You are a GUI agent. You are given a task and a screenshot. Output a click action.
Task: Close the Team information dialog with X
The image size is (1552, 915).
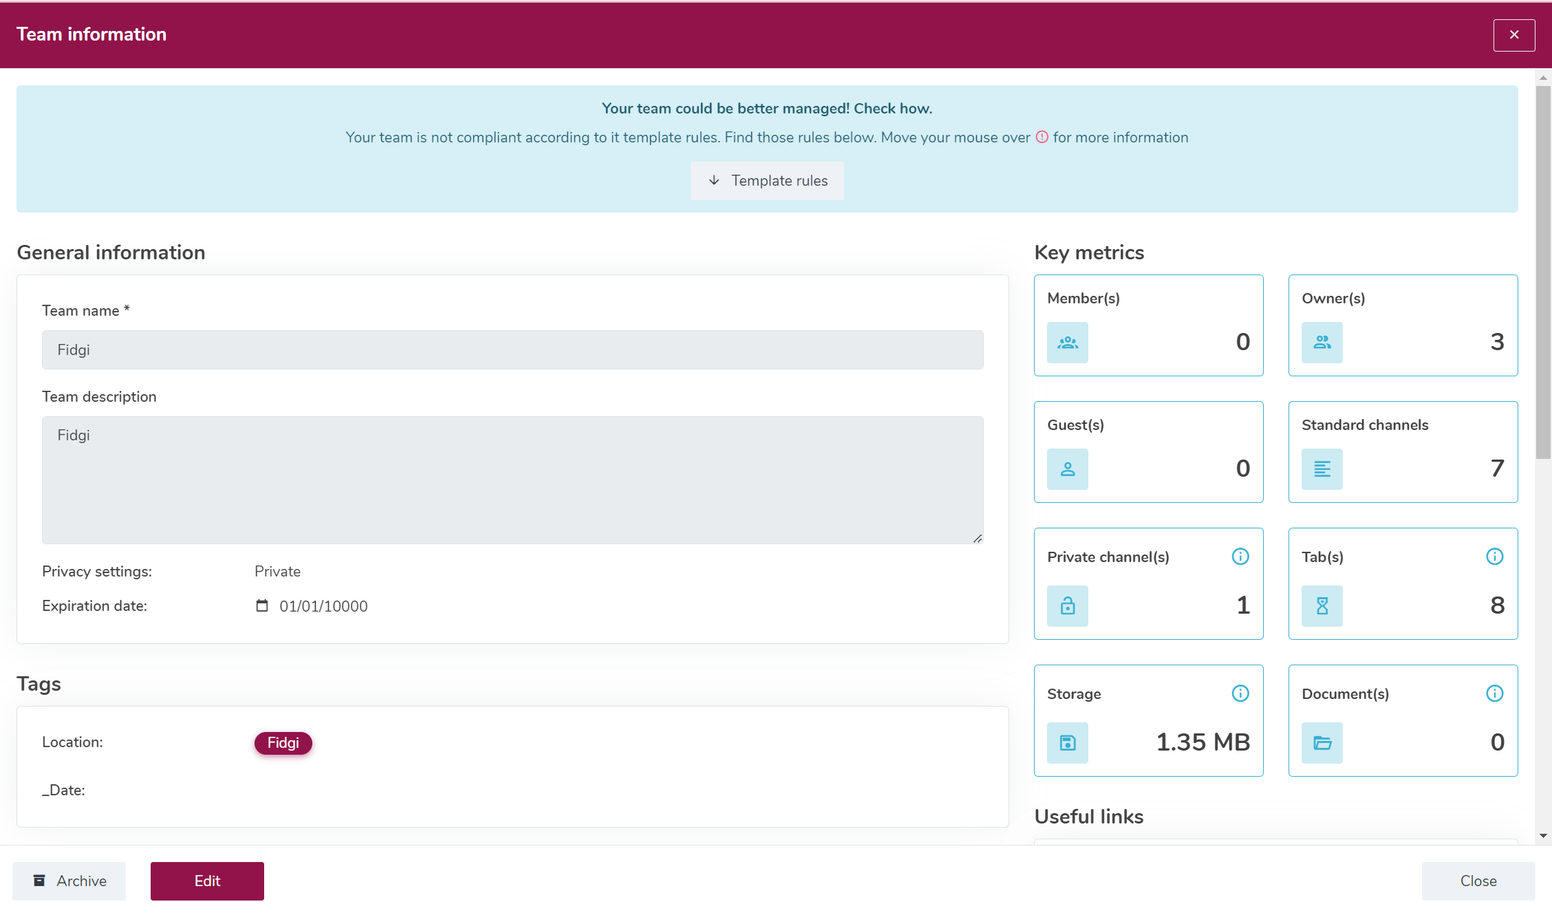click(x=1514, y=35)
